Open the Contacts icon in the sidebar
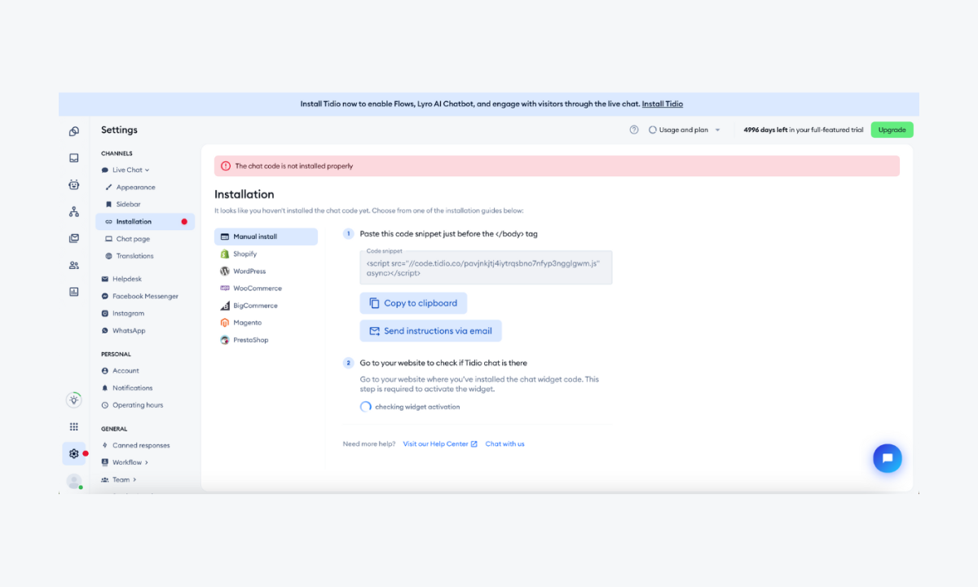This screenshot has width=978, height=587. pos(73,265)
